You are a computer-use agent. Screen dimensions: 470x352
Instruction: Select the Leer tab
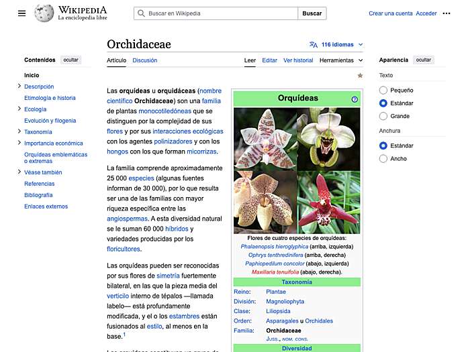point(250,60)
